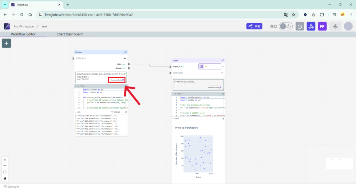Add a variable to the Python node

click(x=125, y=58)
